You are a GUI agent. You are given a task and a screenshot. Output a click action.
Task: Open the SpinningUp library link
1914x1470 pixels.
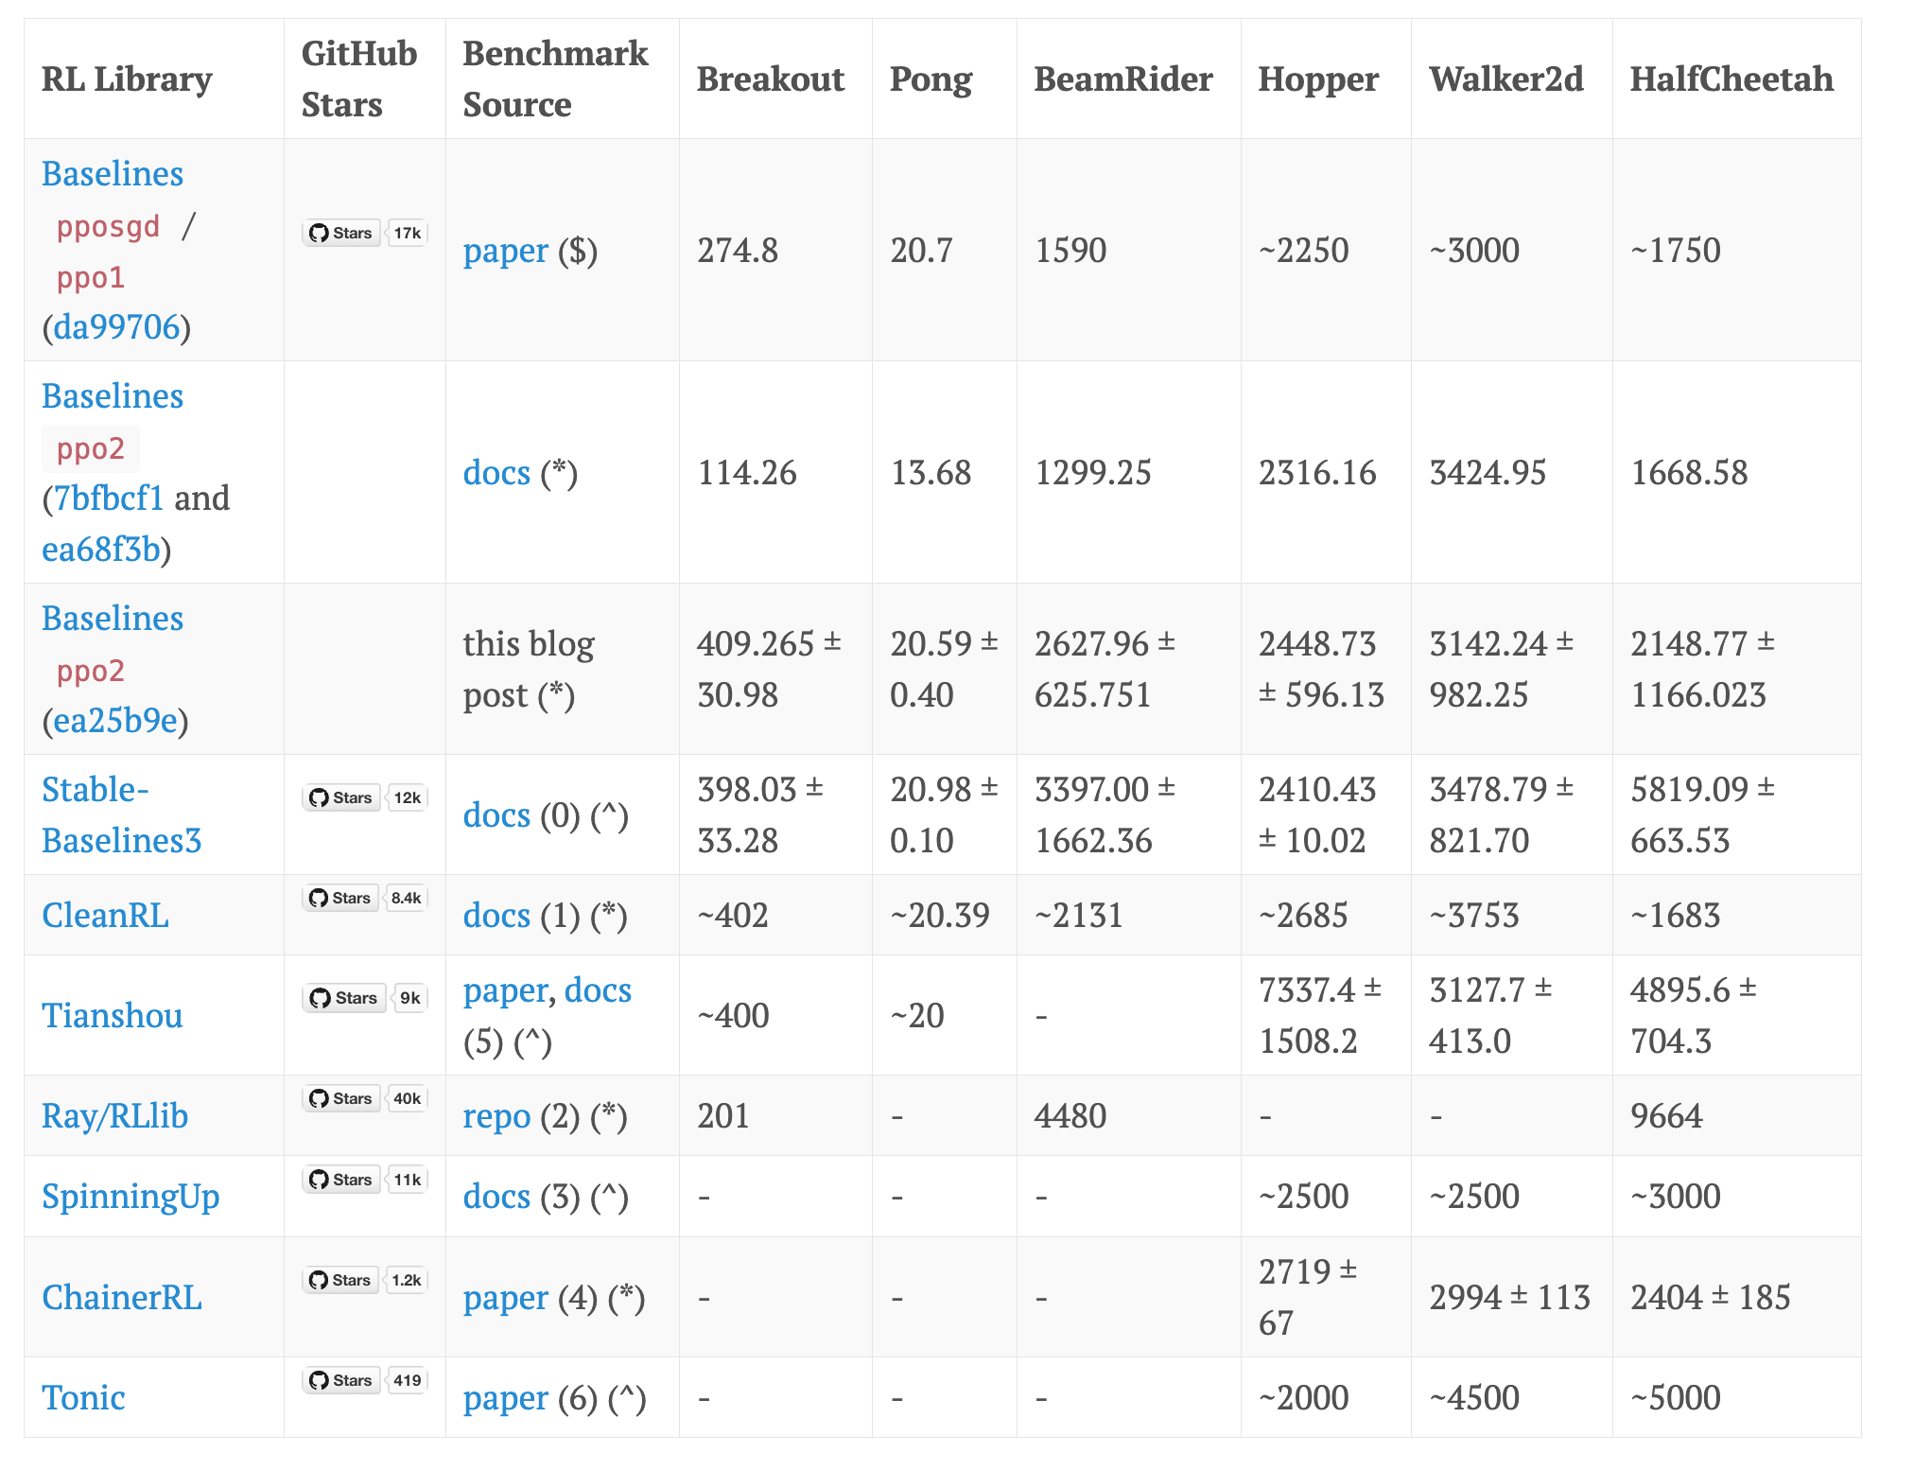[130, 1197]
